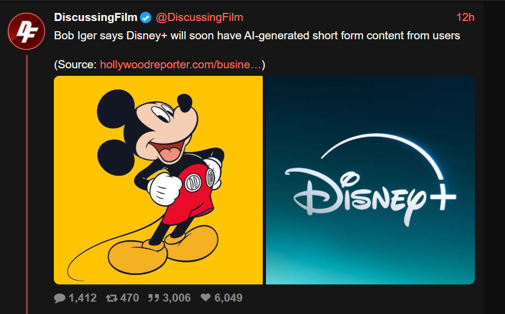Click the quote marks icon
The width and height of the screenshot is (505, 314).
point(153,297)
